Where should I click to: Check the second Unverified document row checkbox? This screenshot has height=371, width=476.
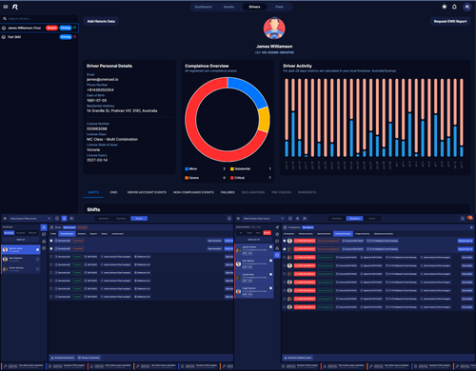(x=51, y=249)
